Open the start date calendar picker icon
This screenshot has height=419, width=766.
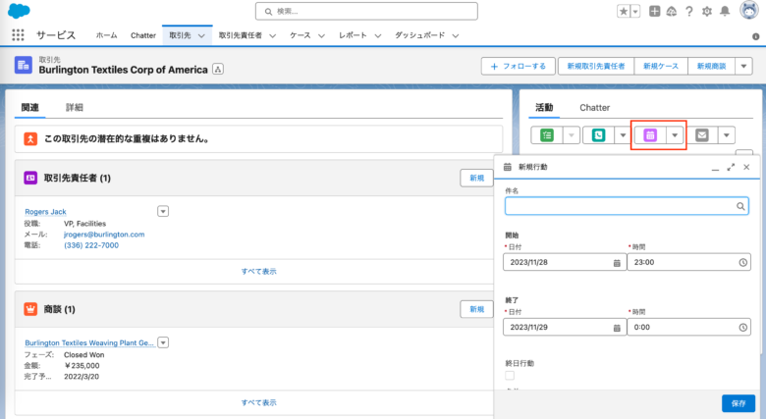(617, 263)
